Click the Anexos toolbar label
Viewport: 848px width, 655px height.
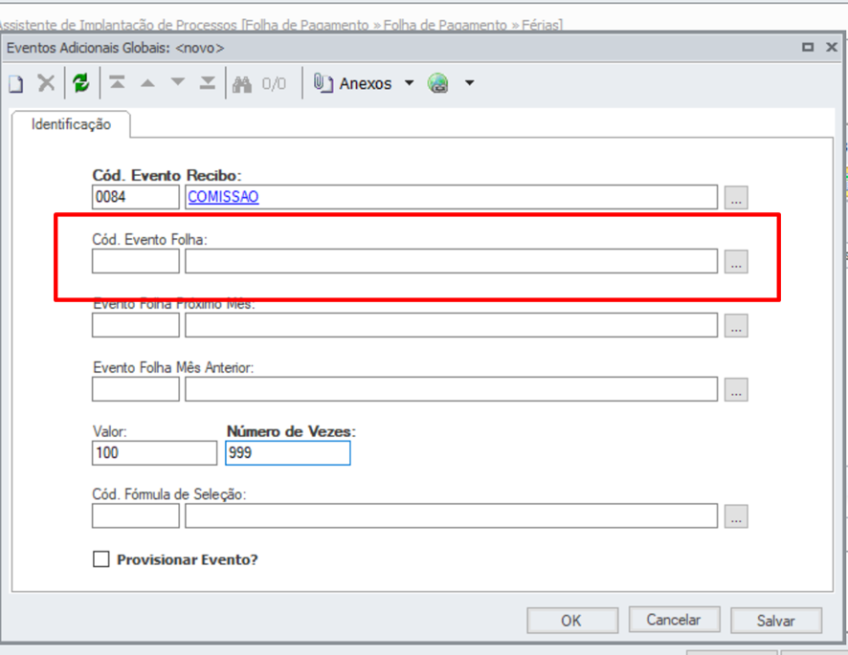(366, 84)
